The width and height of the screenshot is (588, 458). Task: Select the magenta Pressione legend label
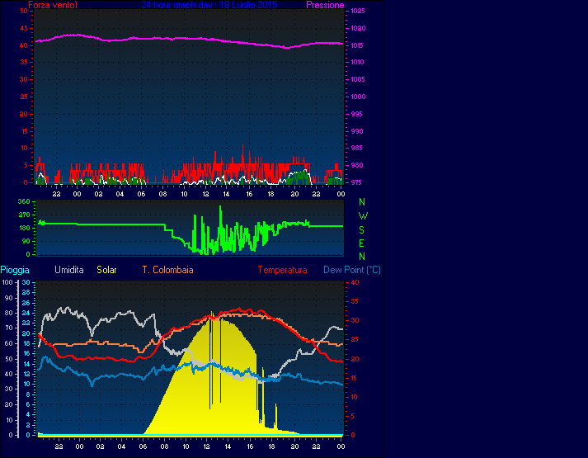point(325,5)
